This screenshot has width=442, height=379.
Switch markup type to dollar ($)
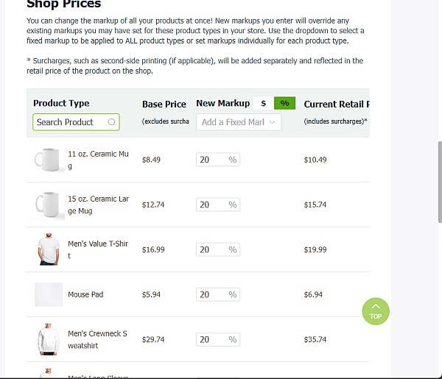coord(263,103)
